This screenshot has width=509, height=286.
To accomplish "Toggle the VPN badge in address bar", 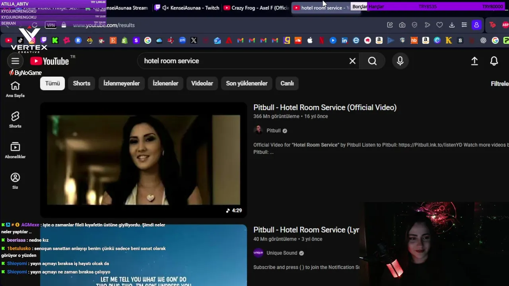I will (51, 25).
